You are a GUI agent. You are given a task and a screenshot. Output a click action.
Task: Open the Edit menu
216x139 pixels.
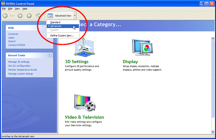(10, 9)
